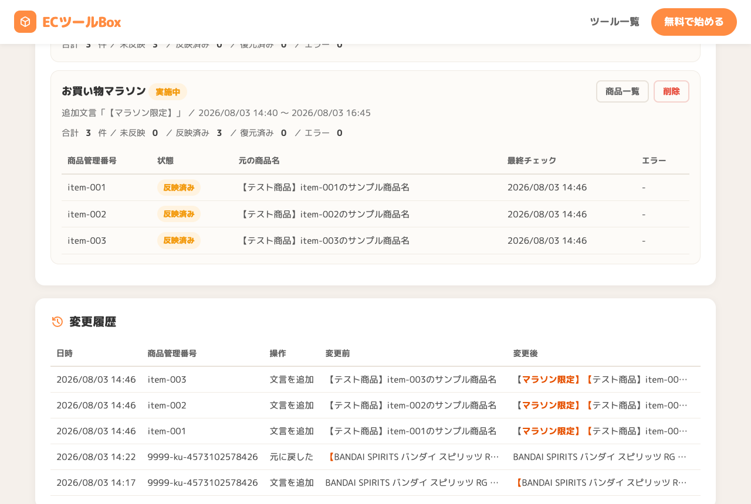
Task: Click the 追加文言「【マラソン限定】」 campaign details line
Action: (x=216, y=113)
